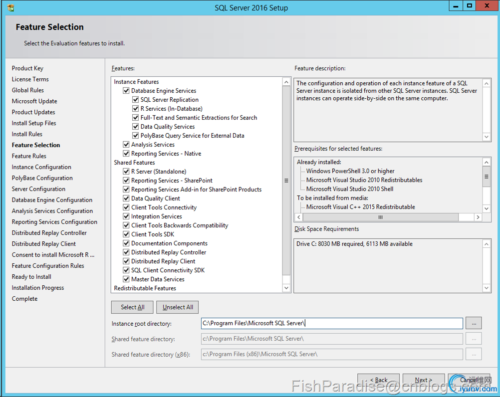Select the Redistributable Features heading
The height and width of the screenshot is (397, 500).
point(145,288)
